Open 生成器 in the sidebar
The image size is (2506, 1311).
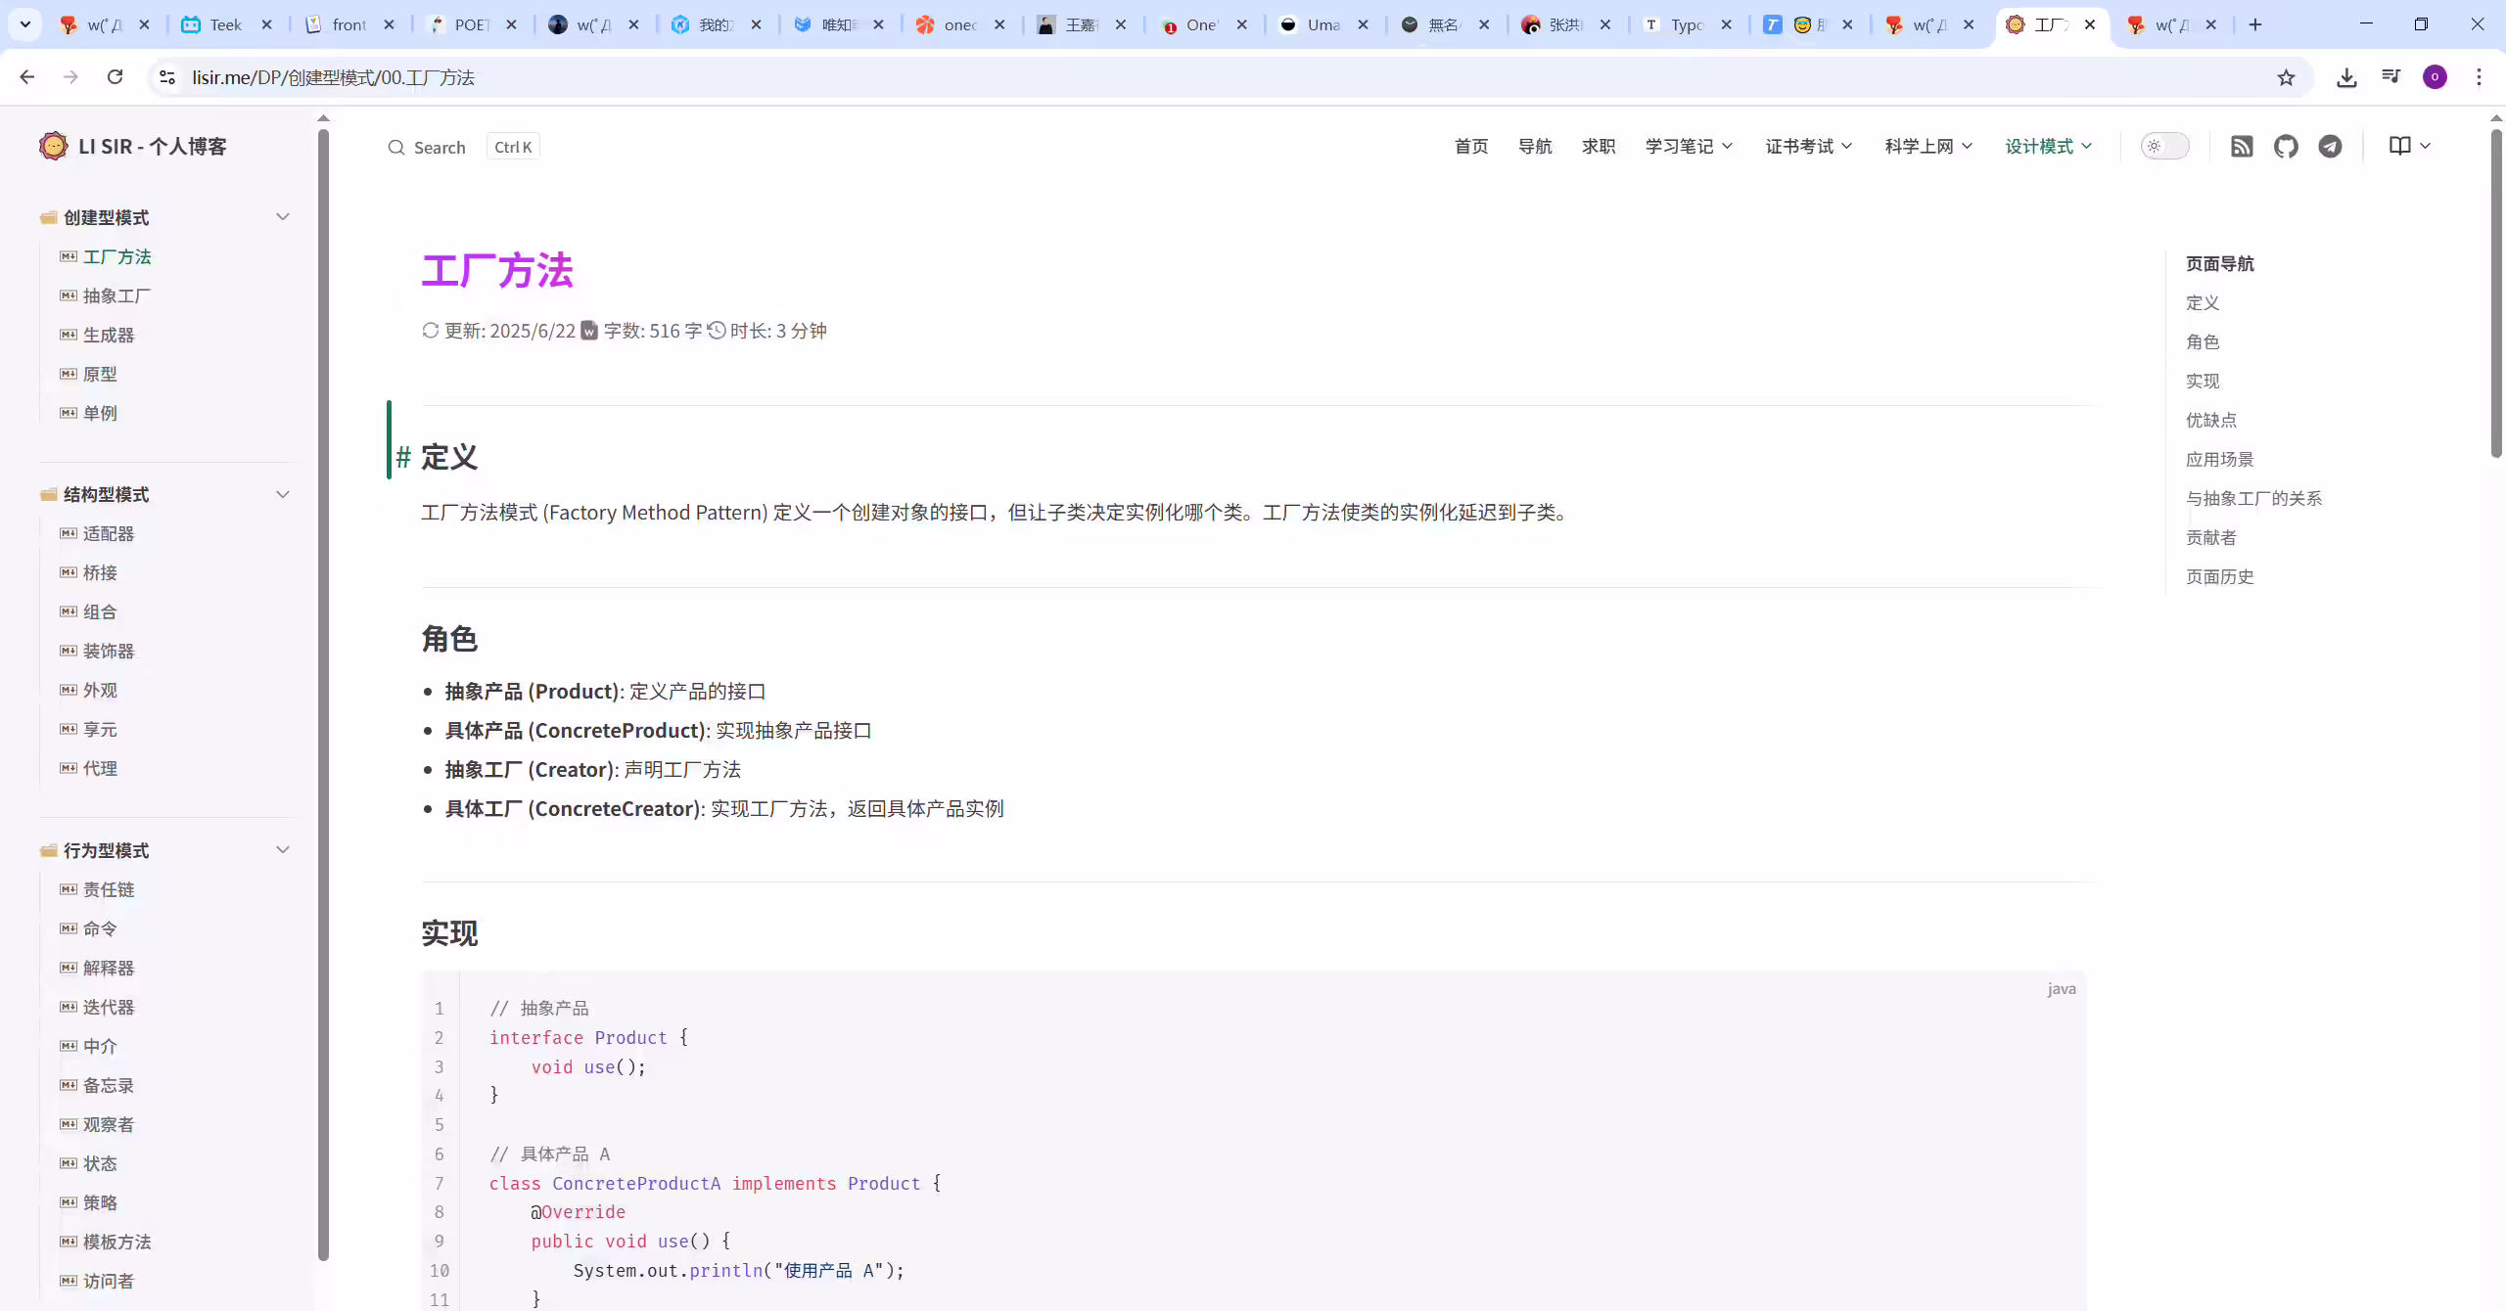point(109,335)
